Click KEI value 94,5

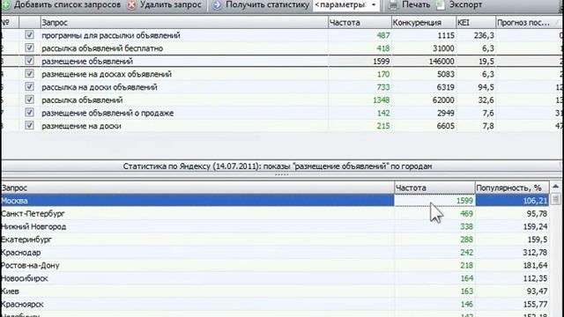point(486,87)
